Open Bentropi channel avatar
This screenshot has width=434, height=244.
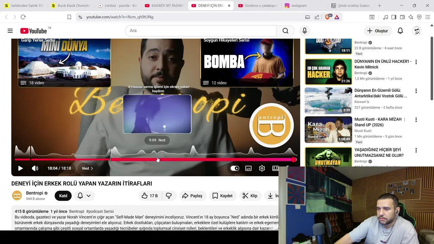pos(17,196)
